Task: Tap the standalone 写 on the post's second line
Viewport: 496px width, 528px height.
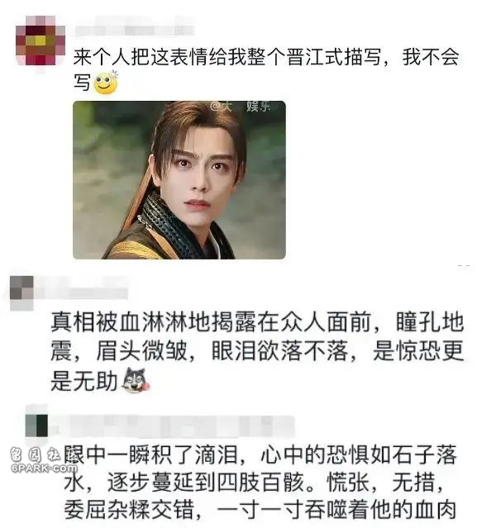Action: coord(82,83)
